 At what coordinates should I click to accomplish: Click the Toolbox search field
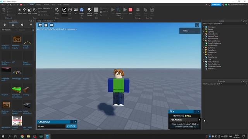24,30
